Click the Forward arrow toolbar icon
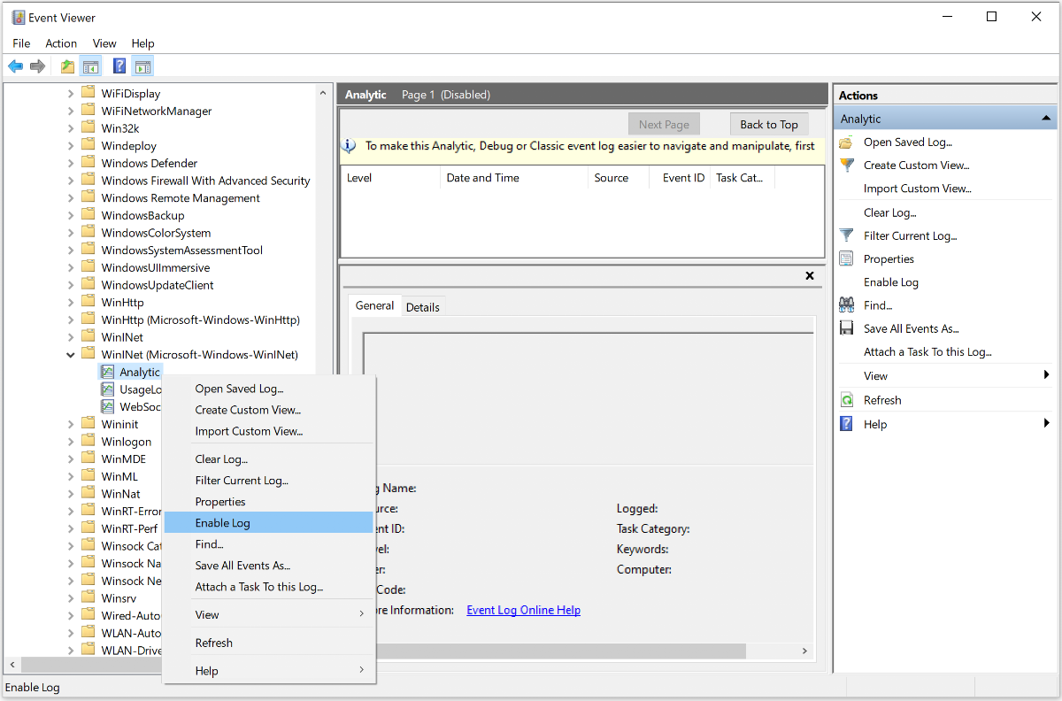The height and width of the screenshot is (701, 1062). point(37,66)
